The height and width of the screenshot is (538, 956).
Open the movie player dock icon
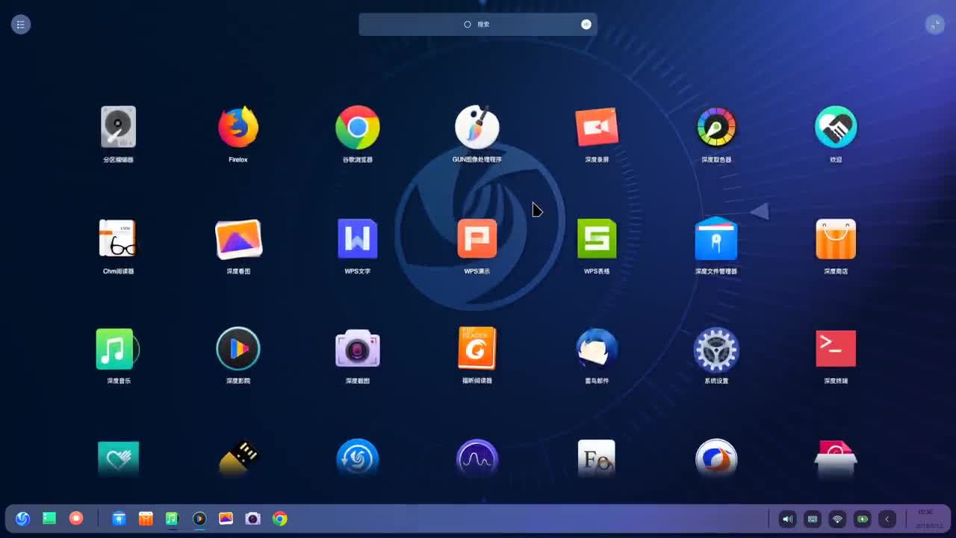click(199, 518)
